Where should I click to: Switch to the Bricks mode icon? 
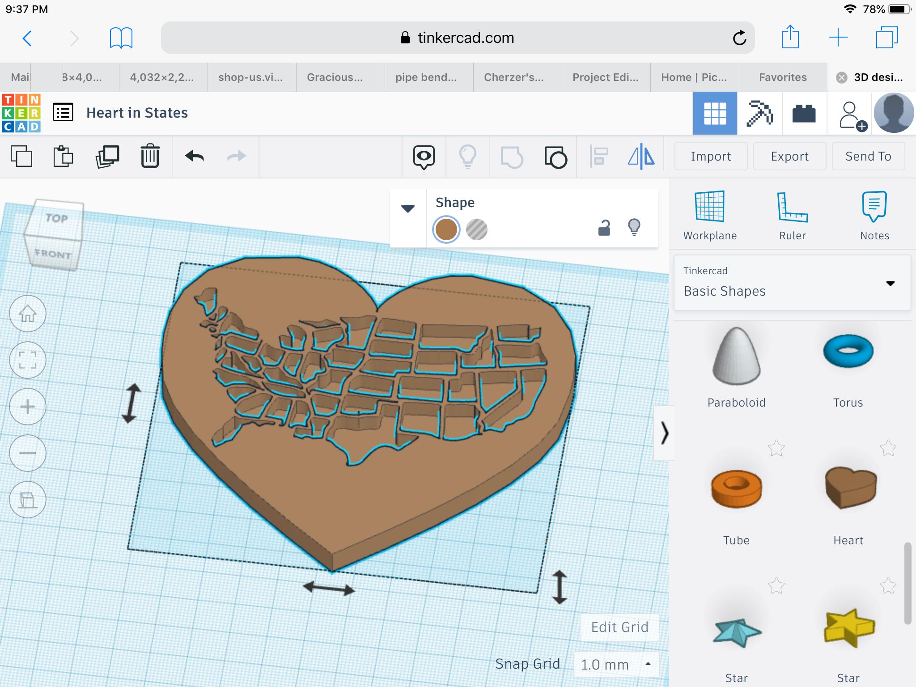(x=804, y=113)
